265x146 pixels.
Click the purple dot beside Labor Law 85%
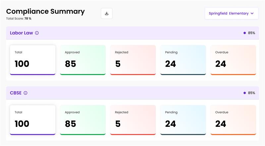pyautogui.click(x=244, y=33)
